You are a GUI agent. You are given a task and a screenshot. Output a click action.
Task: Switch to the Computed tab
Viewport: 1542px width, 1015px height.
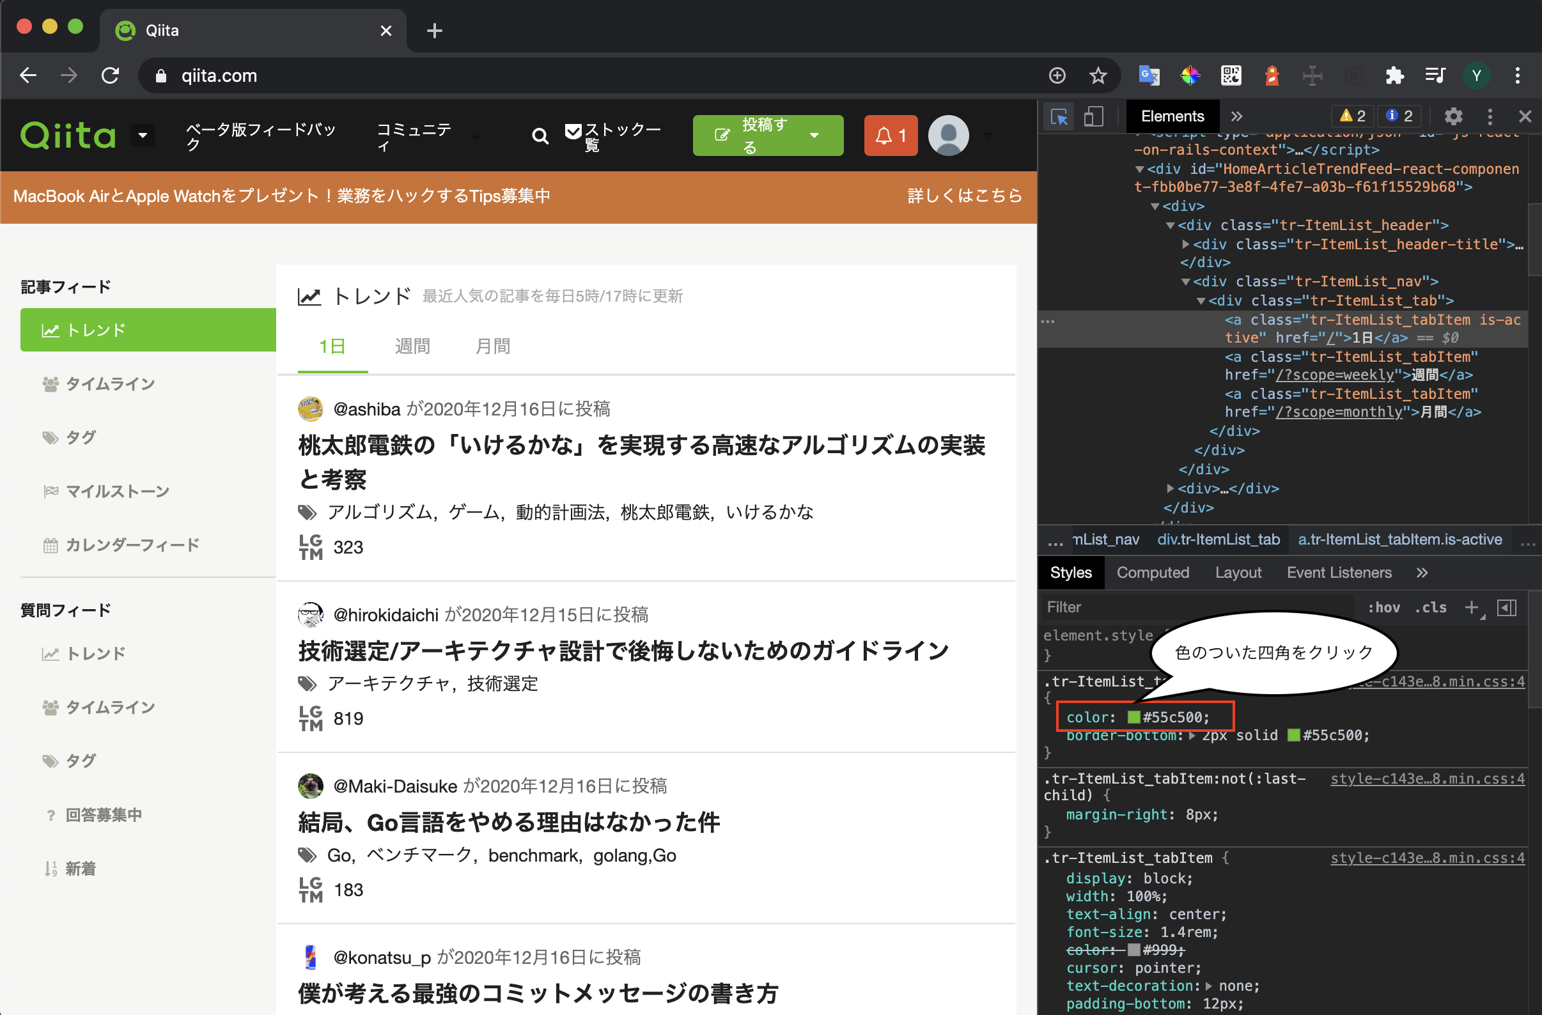click(x=1153, y=573)
